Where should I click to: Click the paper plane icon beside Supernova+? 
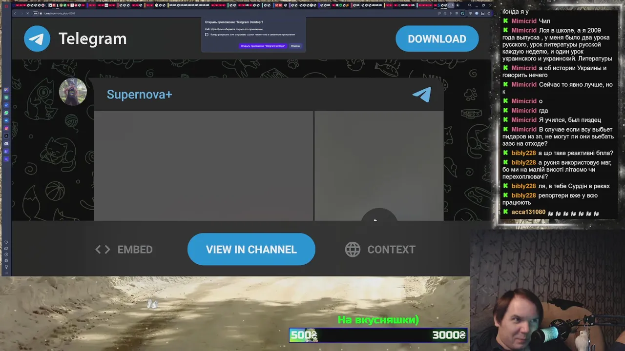[x=422, y=94]
